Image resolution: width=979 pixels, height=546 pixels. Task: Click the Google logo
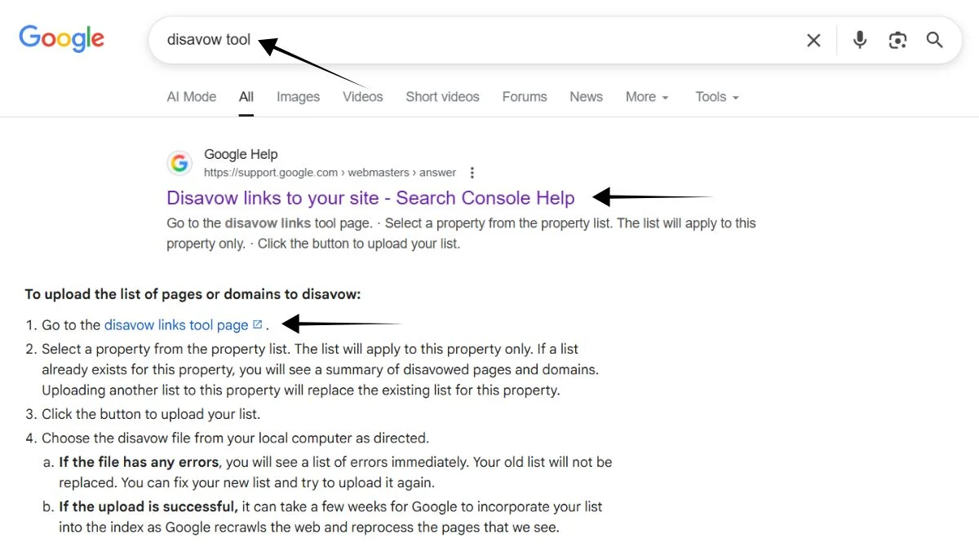(x=62, y=38)
